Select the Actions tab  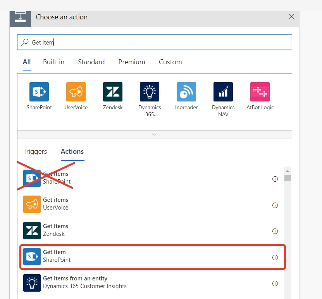click(x=72, y=151)
